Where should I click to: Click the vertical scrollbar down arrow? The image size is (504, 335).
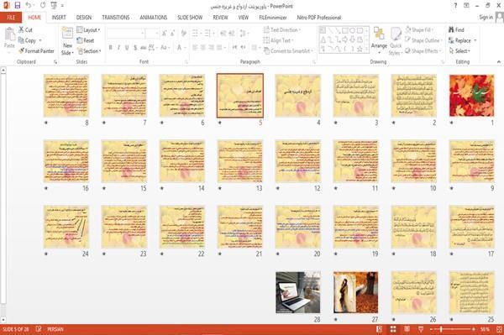[x=3, y=319]
